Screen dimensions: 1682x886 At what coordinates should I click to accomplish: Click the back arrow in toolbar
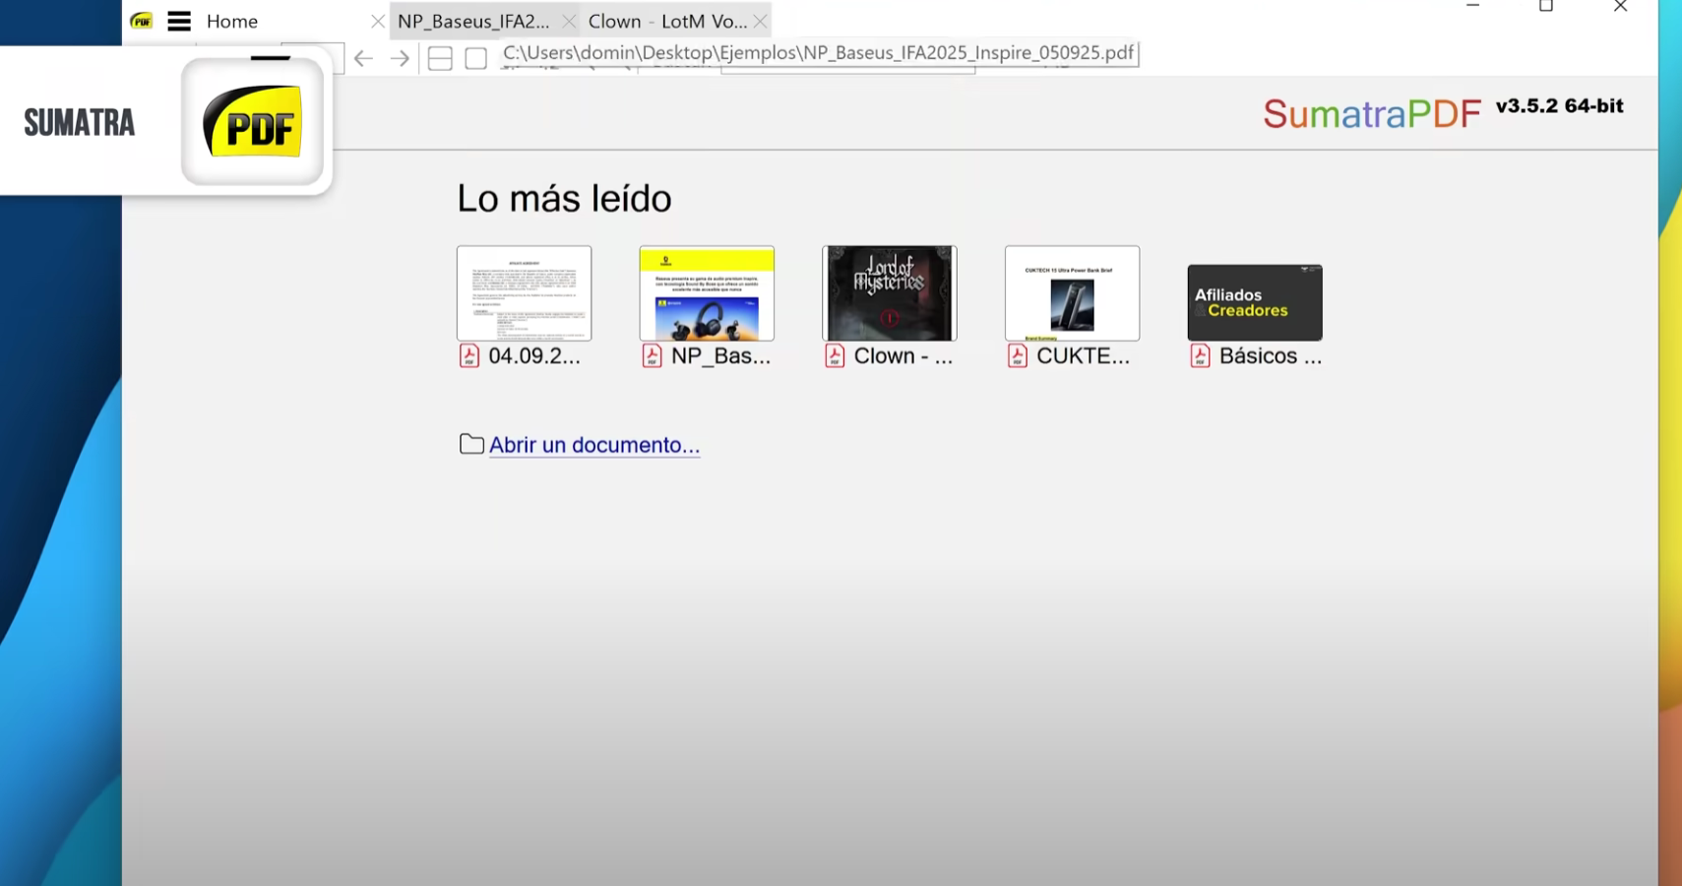[363, 59]
